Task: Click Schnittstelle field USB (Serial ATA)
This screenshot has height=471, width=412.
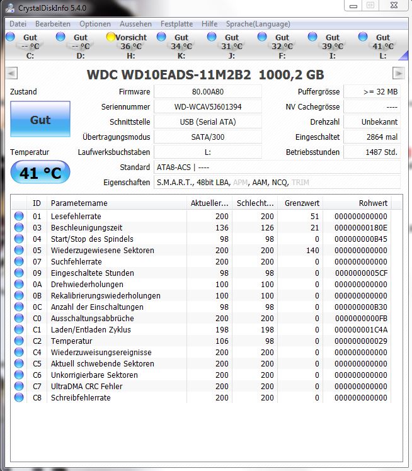Action: (208, 122)
